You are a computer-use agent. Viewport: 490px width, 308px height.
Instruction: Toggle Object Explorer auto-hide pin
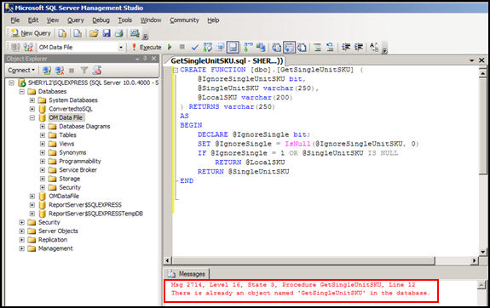(x=145, y=59)
